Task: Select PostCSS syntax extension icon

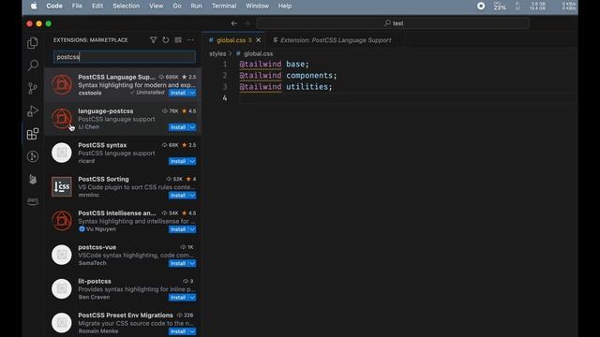Action: (62, 153)
